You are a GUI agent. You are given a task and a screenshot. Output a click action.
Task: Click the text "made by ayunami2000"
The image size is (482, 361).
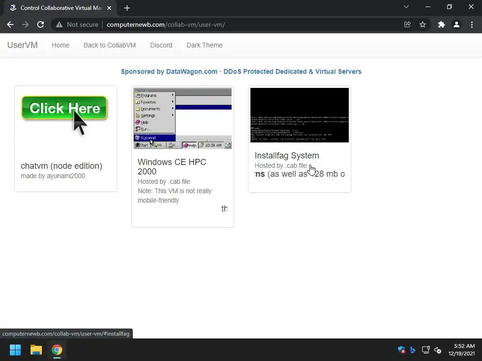pyautogui.click(x=53, y=176)
